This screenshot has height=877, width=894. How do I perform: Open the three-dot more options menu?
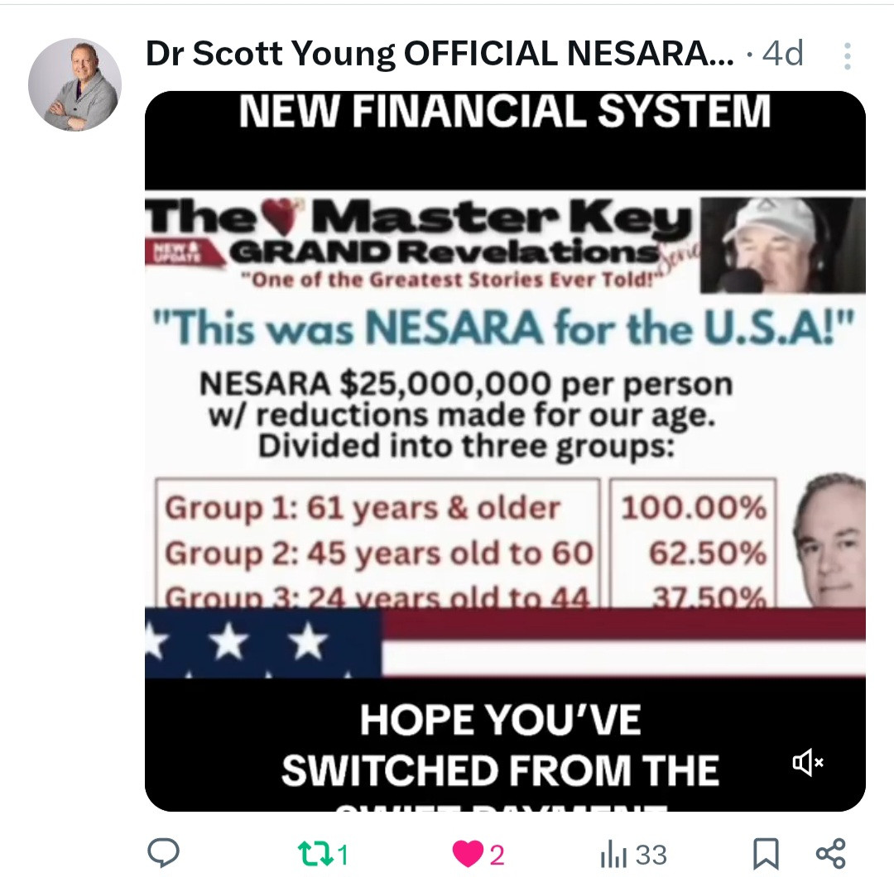[847, 56]
